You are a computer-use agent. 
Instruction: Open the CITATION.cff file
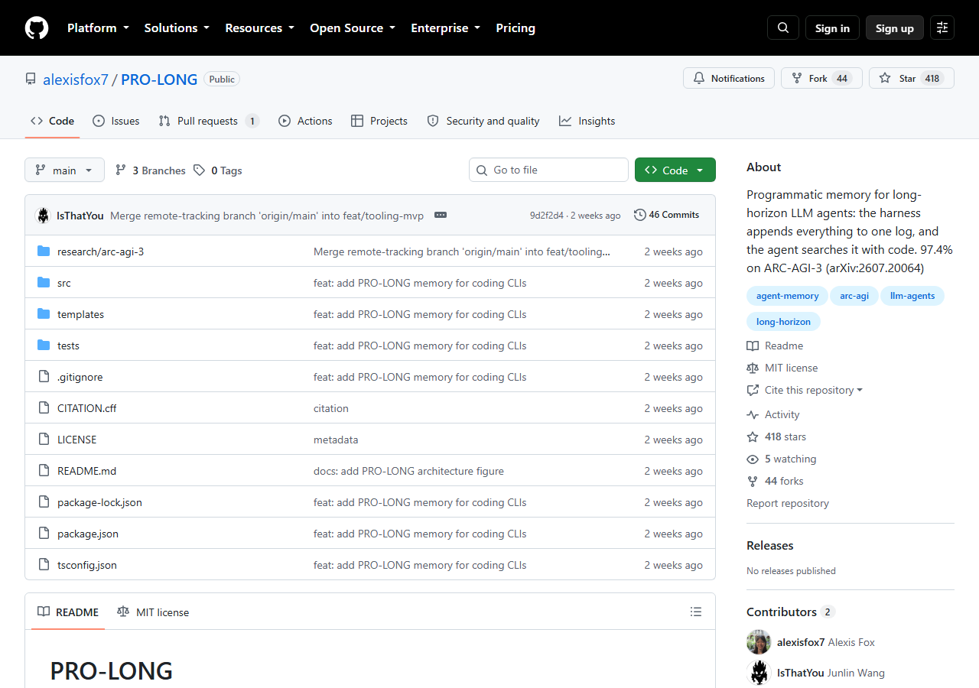coord(87,408)
